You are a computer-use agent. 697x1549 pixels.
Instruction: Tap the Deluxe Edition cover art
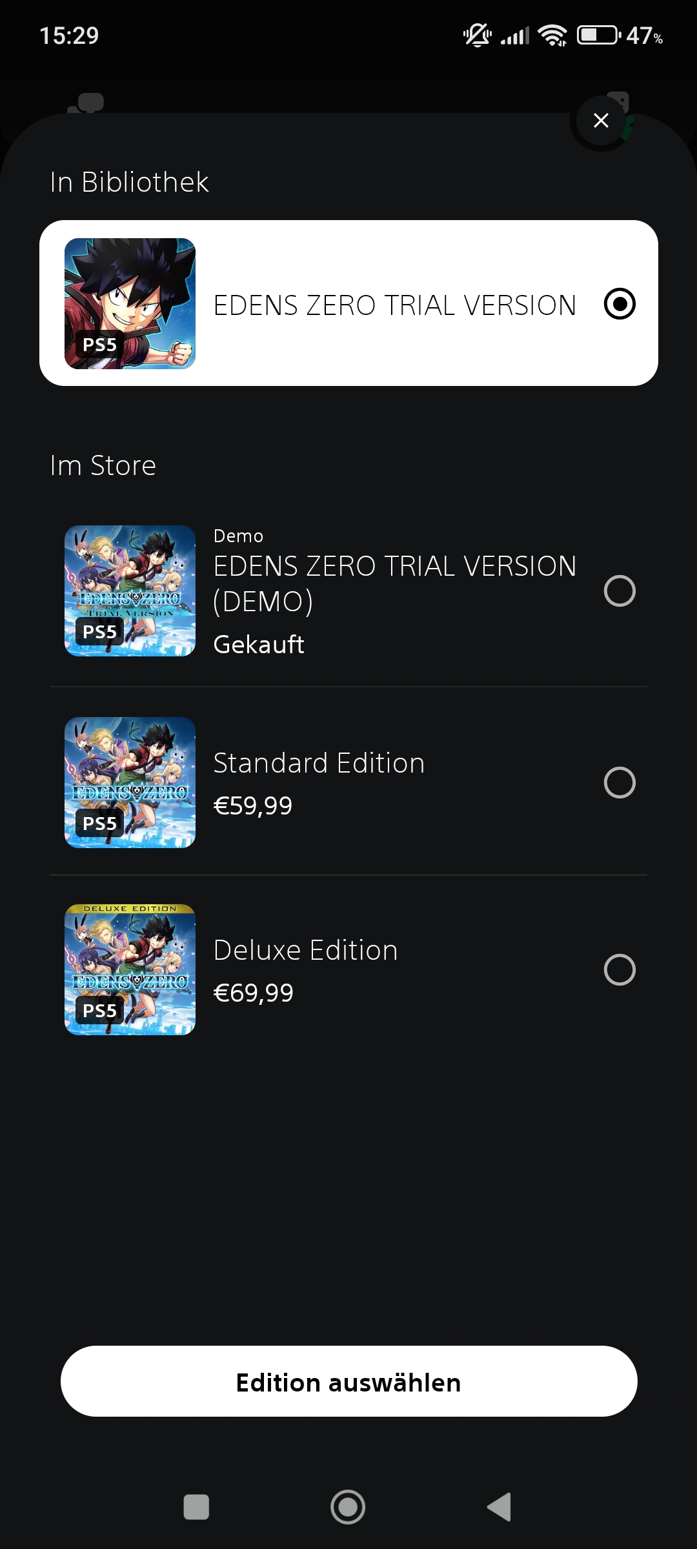tap(130, 969)
